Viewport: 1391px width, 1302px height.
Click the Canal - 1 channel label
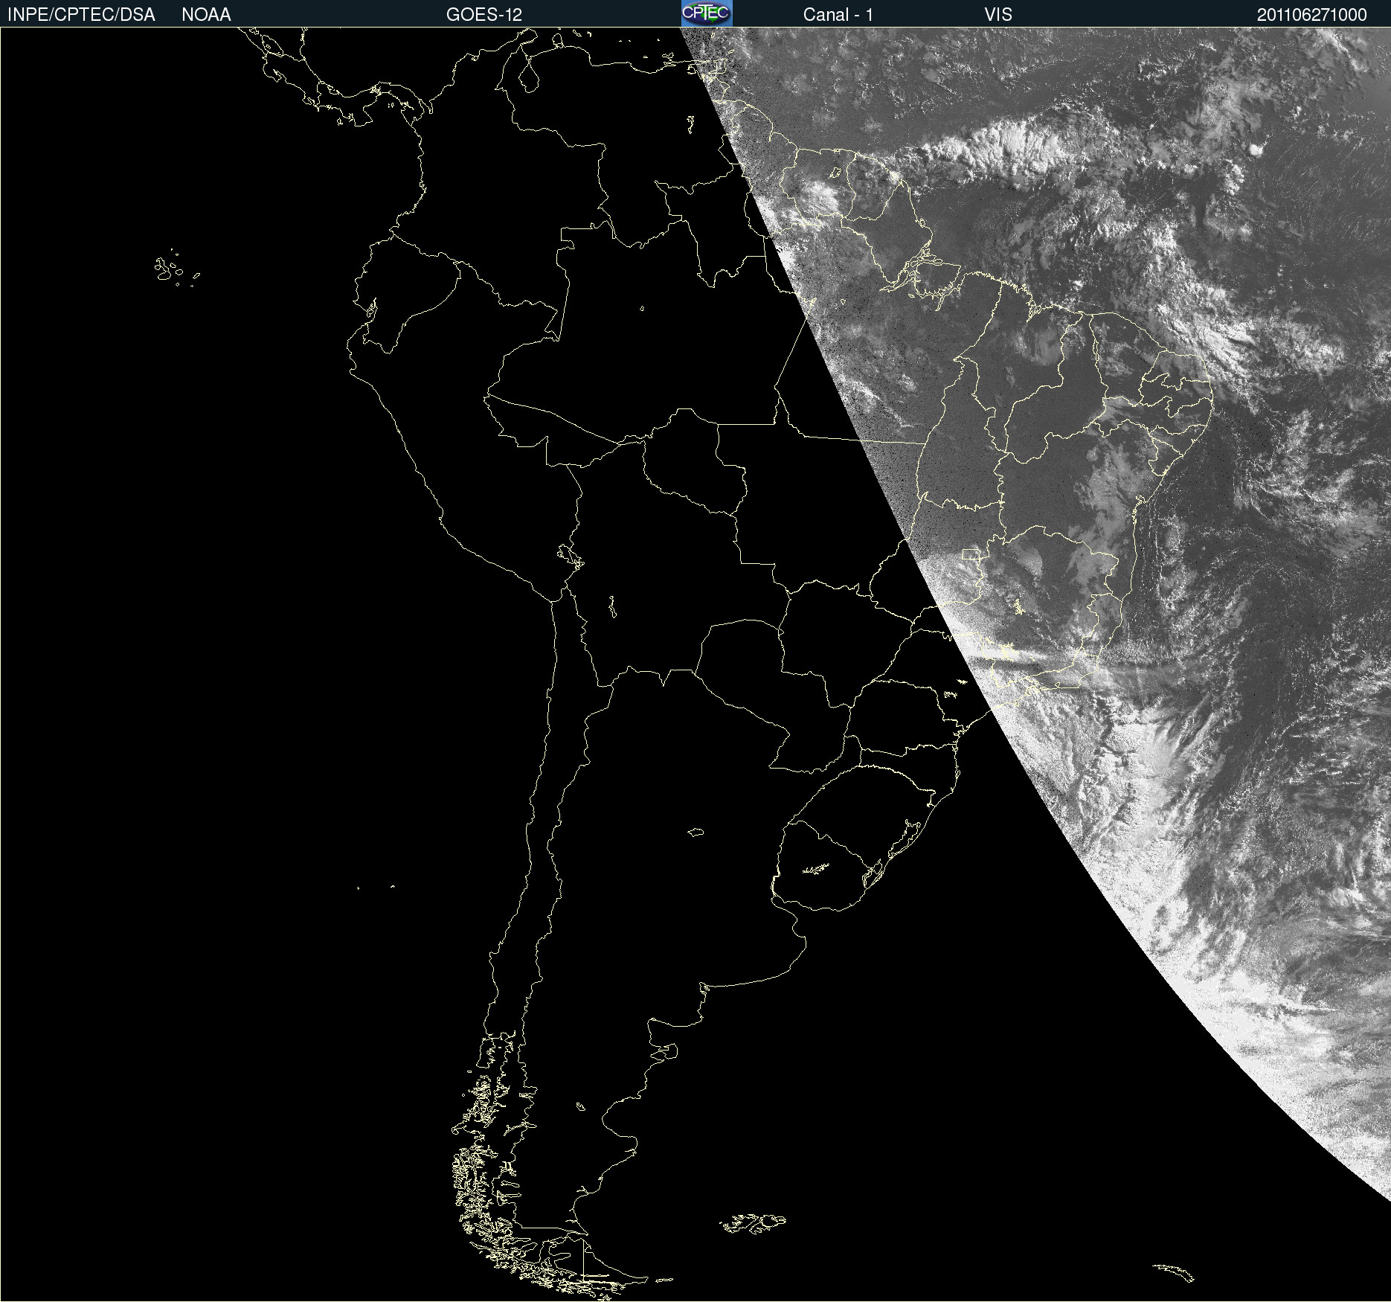(x=838, y=15)
